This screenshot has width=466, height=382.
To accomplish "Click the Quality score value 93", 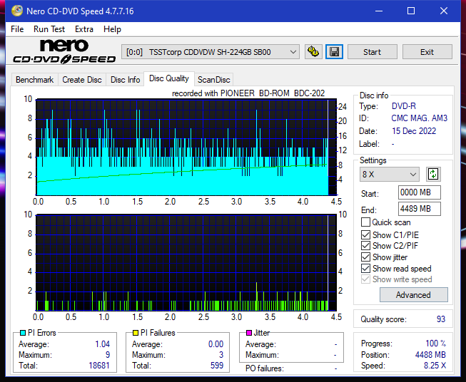I will click(441, 319).
